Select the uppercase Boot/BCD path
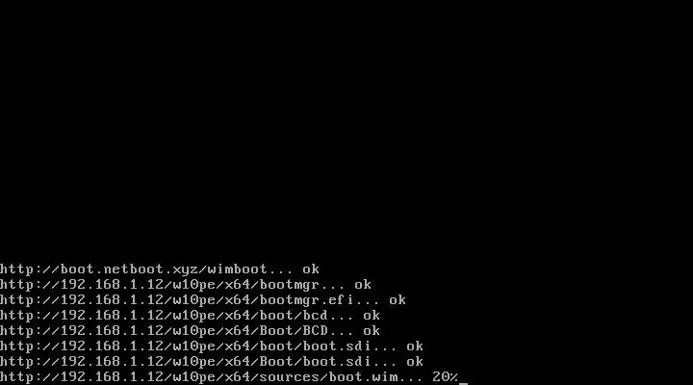This screenshot has width=693, height=385. click(294, 331)
